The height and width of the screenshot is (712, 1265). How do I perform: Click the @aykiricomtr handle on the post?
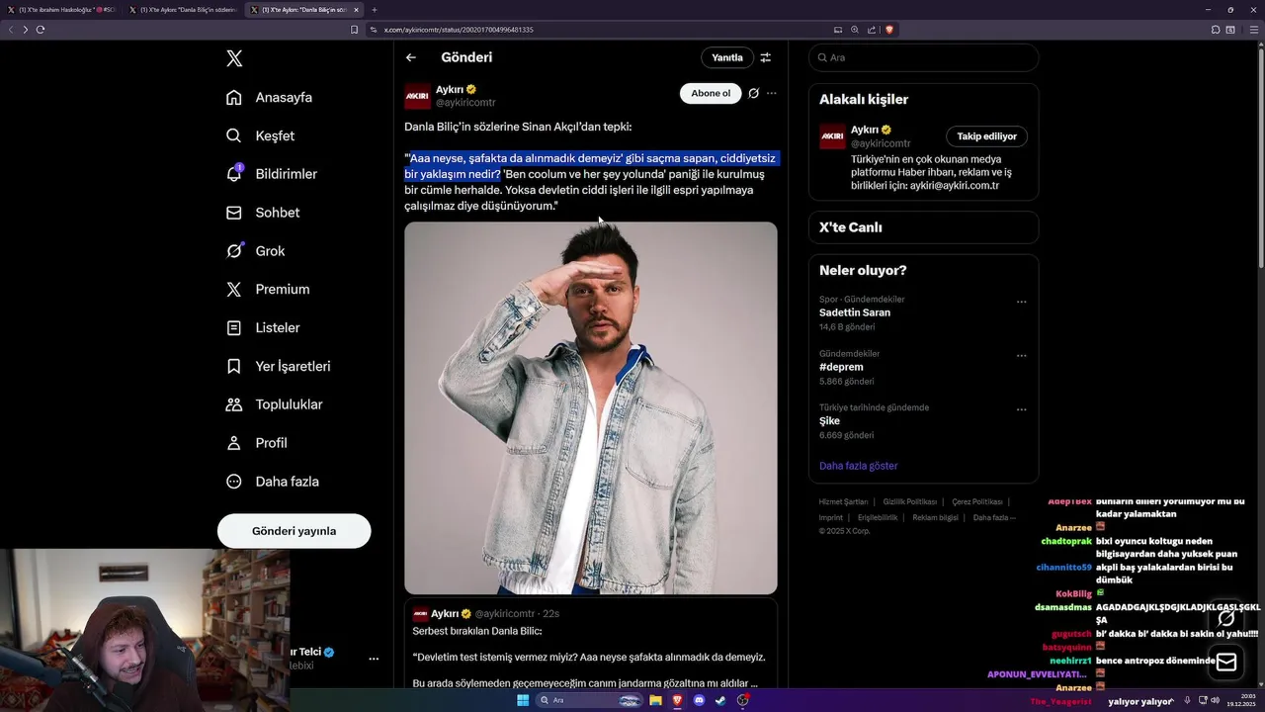(465, 103)
